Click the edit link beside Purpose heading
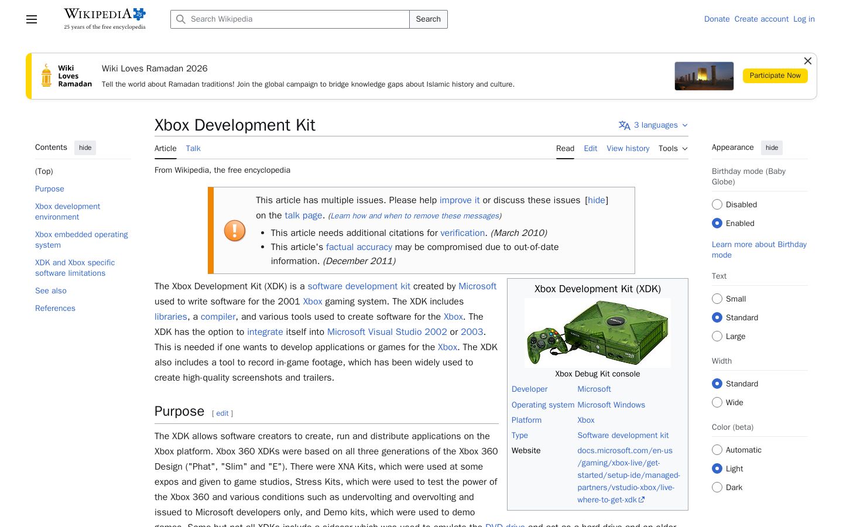The height and width of the screenshot is (527, 843). 222,413
